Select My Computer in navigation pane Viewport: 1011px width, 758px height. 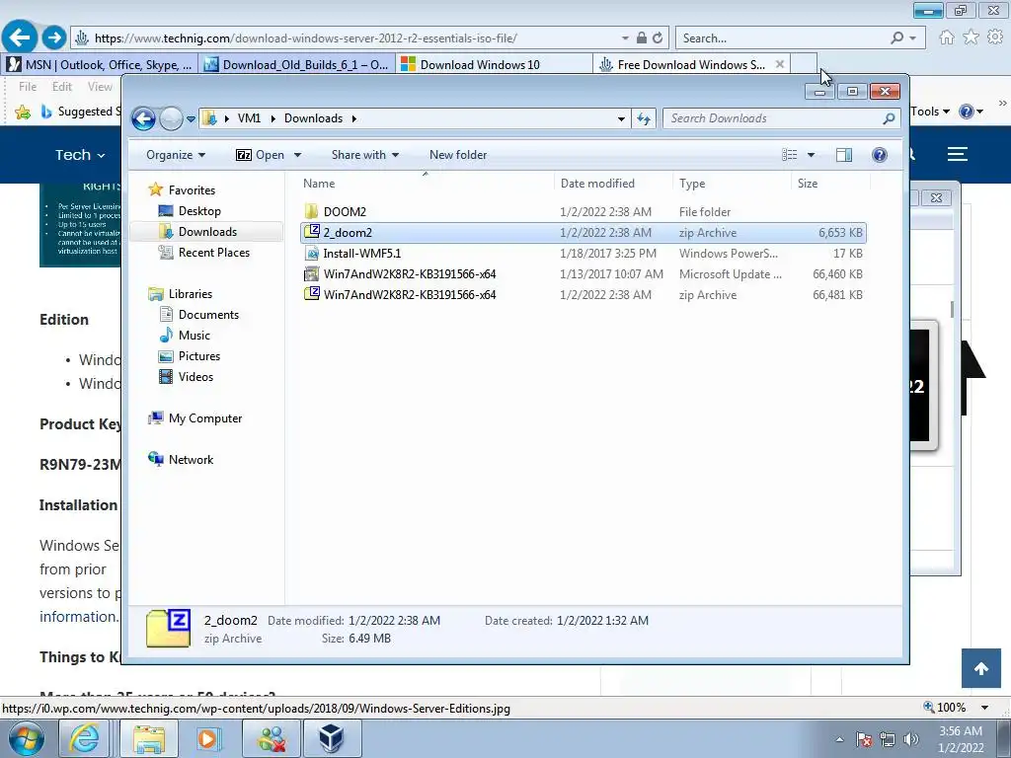205,418
